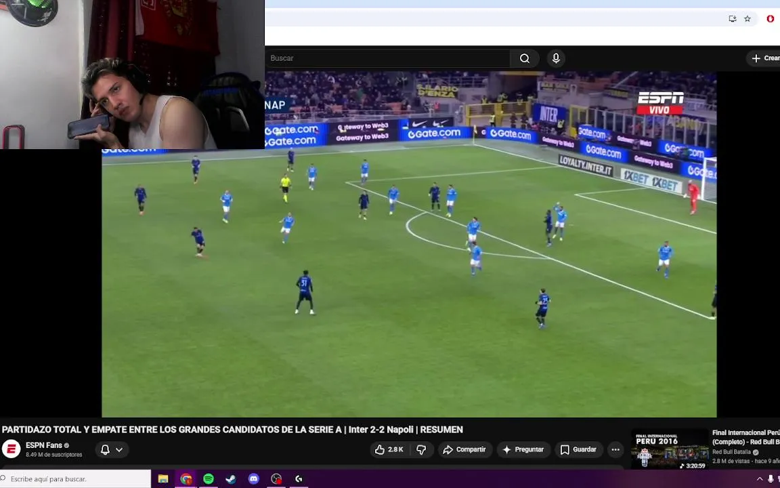Toggle the notification bell for ESPN Fans

pyautogui.click(x=105, y=449)
